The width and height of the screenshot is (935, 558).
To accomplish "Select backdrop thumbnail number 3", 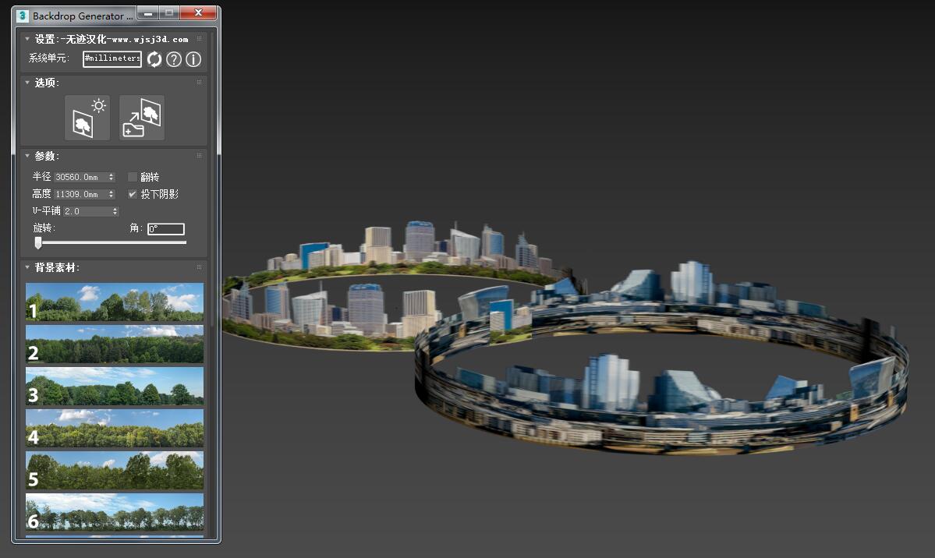I will tap(115, 387).
